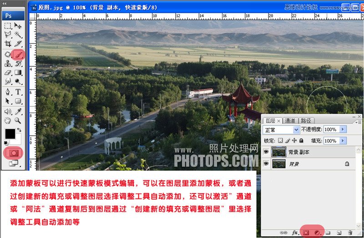Select the Smudge tool

pyautogui.click(x=8, y=81)
